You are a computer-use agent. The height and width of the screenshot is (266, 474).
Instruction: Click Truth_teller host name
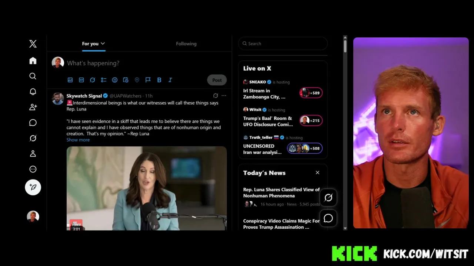pos(261,137)
